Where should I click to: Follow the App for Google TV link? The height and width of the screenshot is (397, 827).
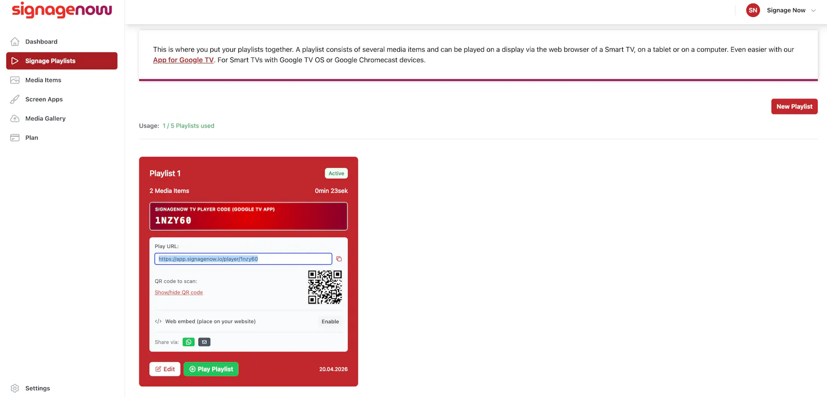coord(183,60)
